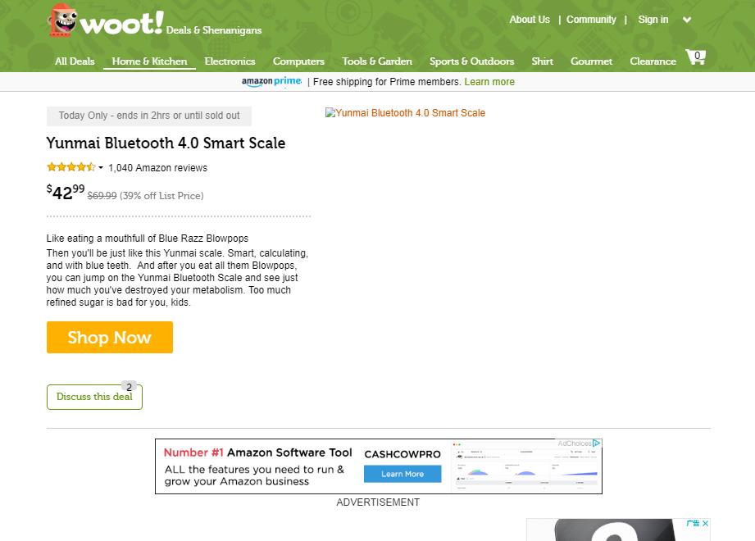Open the Shirt category

coord(542,61)
